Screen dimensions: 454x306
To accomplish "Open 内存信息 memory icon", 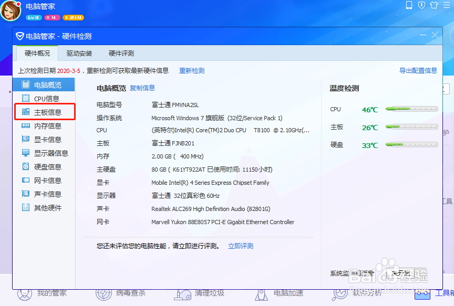I will pyautogui.click(x=26, y=126).
